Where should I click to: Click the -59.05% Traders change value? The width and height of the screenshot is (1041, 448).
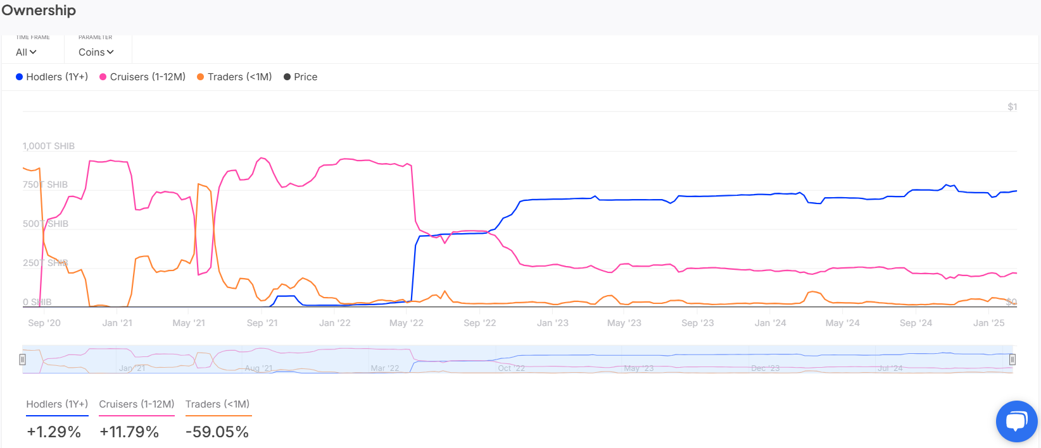[x=217, y=432]
